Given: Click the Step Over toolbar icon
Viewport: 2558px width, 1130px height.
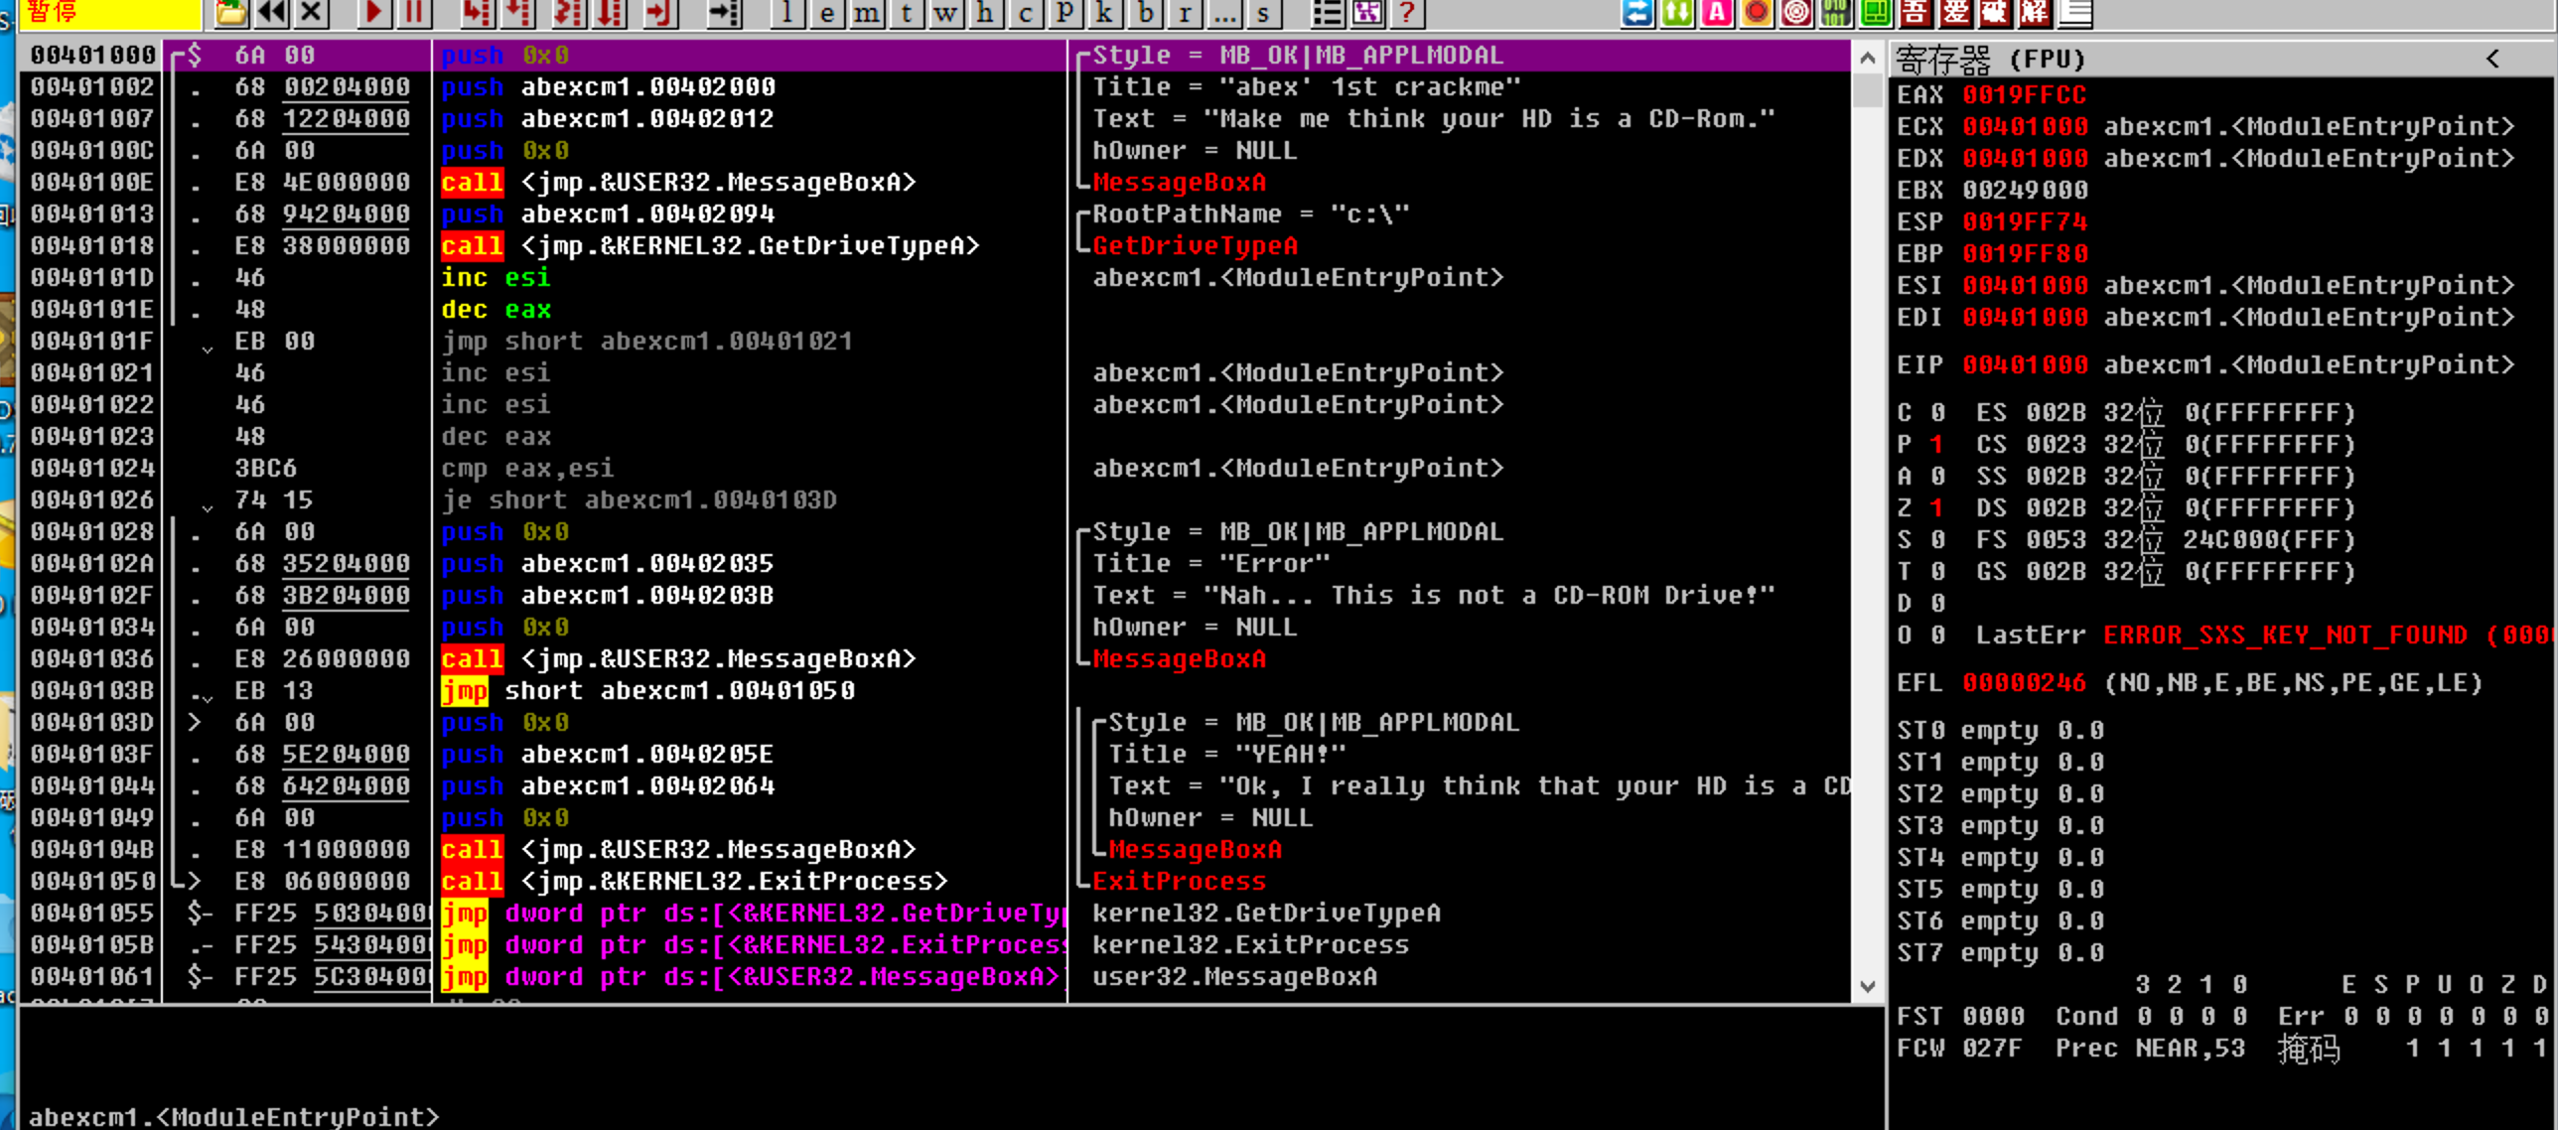Looking at the screenshot, I should tap(517, 13).
